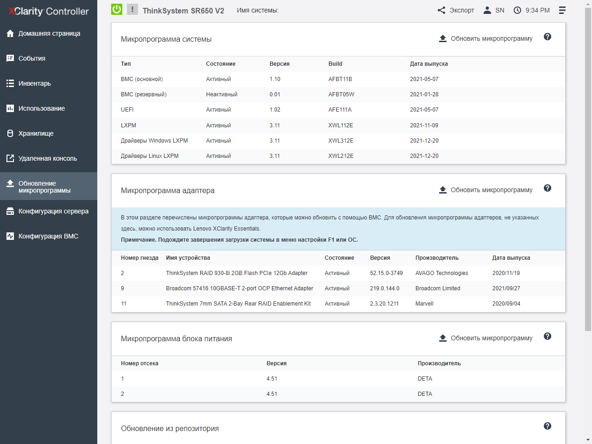Click the Неактивный status cell

pos(222,94)
